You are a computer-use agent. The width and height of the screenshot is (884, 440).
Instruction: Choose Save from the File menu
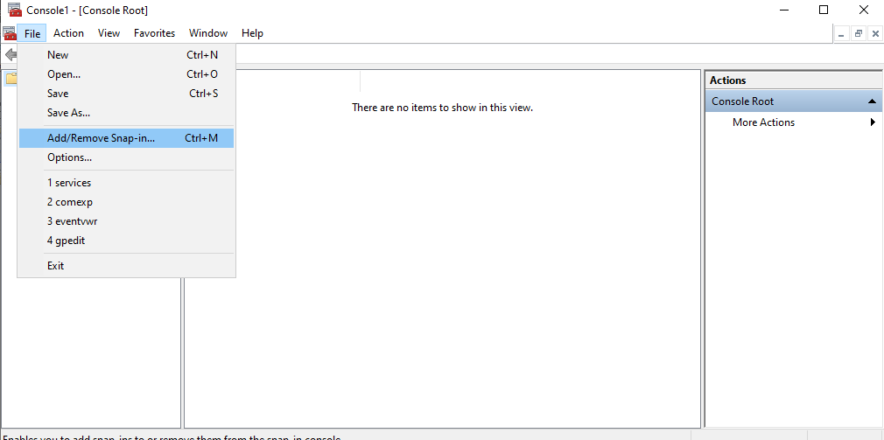point(126,93)
